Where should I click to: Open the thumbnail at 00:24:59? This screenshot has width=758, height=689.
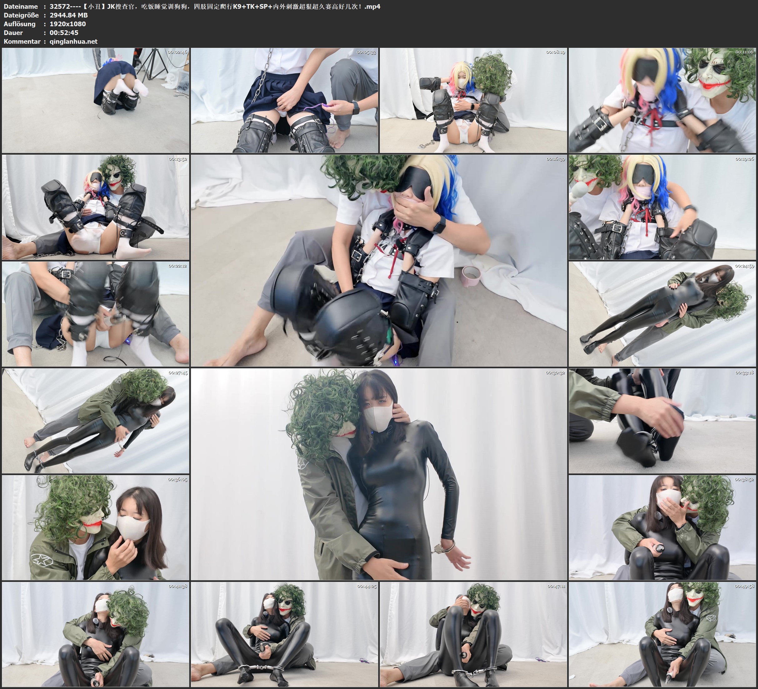pos(662,314)
